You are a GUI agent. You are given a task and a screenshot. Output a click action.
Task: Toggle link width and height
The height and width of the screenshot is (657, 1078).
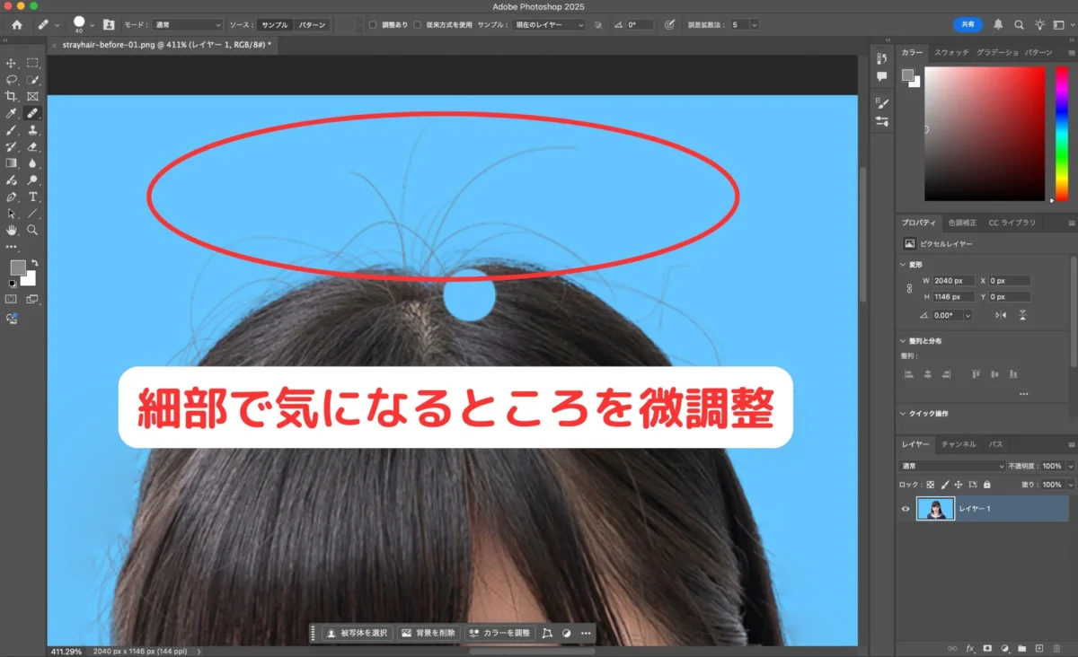coord(909,289)
